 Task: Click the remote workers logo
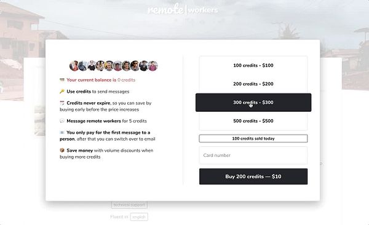pos(183,10)
